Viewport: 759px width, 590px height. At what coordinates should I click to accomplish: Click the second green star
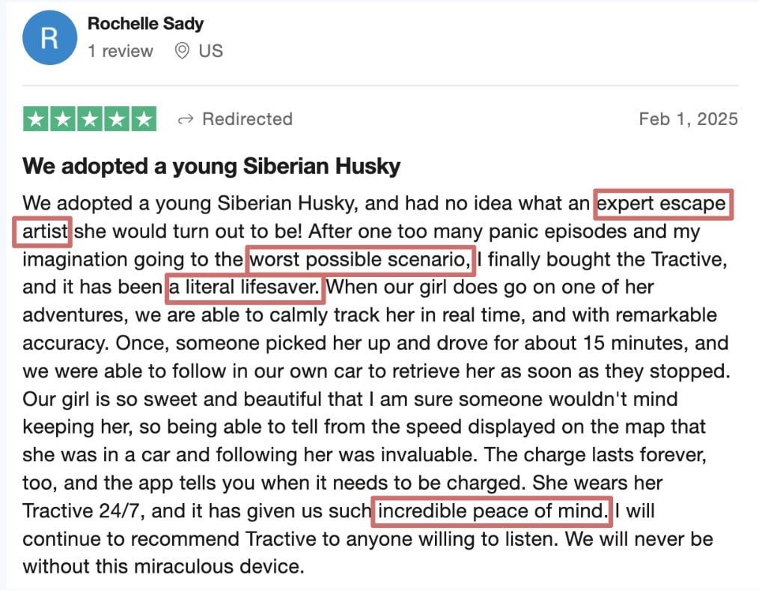pos(63,119)
